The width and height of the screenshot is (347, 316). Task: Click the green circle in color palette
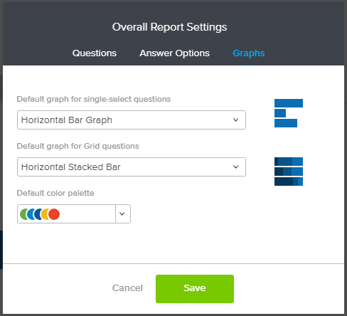[x=23, y=214]
